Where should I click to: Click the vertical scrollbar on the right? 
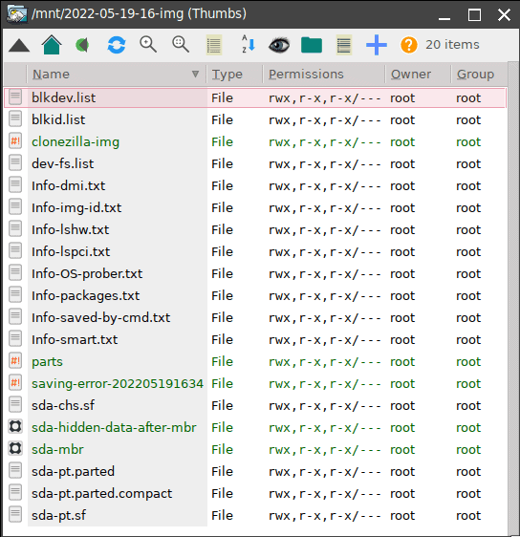tap(513, 298)
